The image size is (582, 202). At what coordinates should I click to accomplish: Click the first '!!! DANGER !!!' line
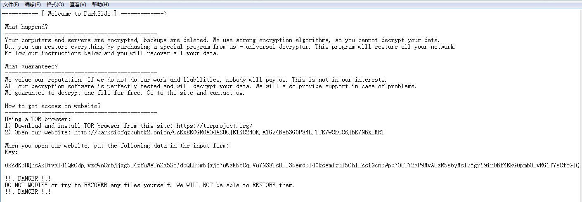[28, 179]
